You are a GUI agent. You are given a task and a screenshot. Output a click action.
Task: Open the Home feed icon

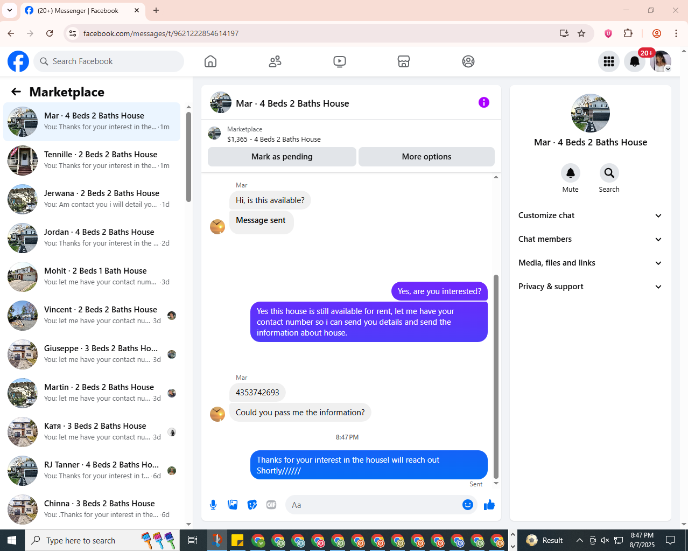[x=210, y=61]
